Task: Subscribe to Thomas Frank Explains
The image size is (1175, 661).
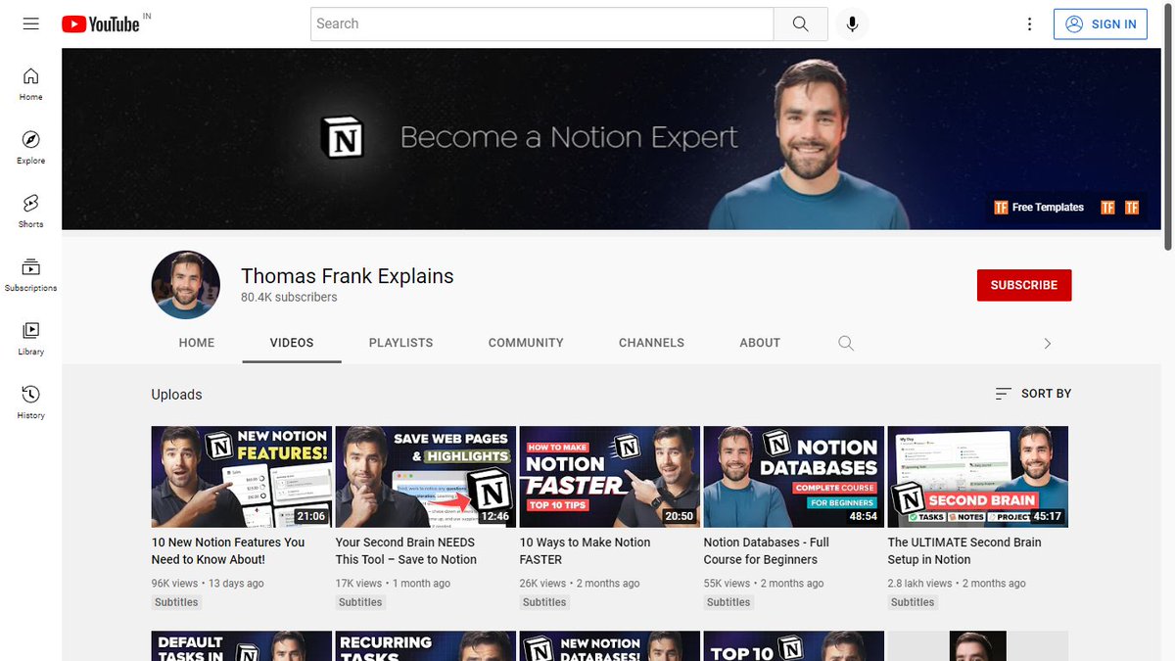Action: tap(1024, 285)
